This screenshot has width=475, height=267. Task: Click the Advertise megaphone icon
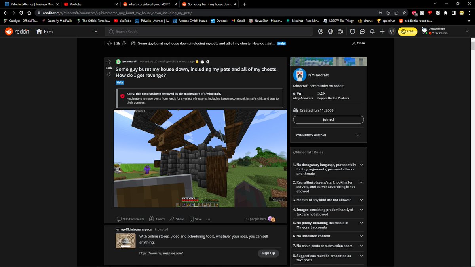click(392, 31)
